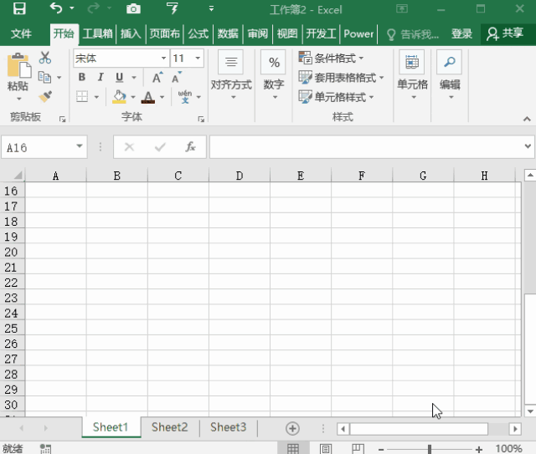Image resolution: width=536 pixels, height=454 pixels.
Task: Click the Cut scissors icon
Action: click(45, 58)
